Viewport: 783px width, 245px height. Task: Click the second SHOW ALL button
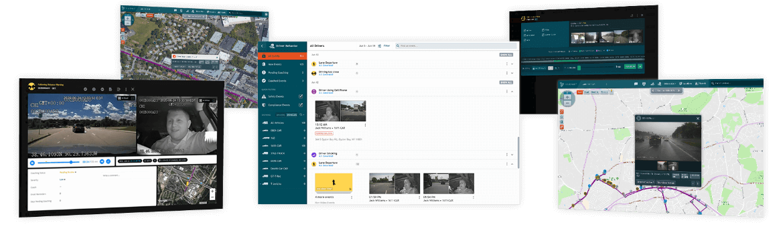pyautogui.click(x=506, y=82)
